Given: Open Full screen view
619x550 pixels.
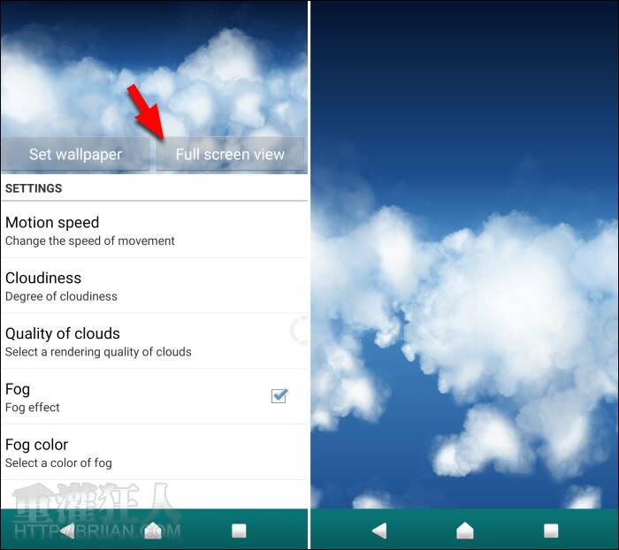Looking at the screenshot, I should (x=230, y=155).
